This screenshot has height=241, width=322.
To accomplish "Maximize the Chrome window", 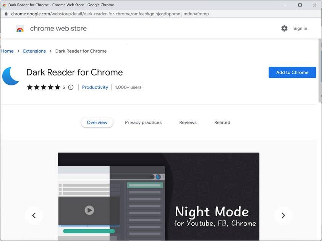I will pos(300,5).
